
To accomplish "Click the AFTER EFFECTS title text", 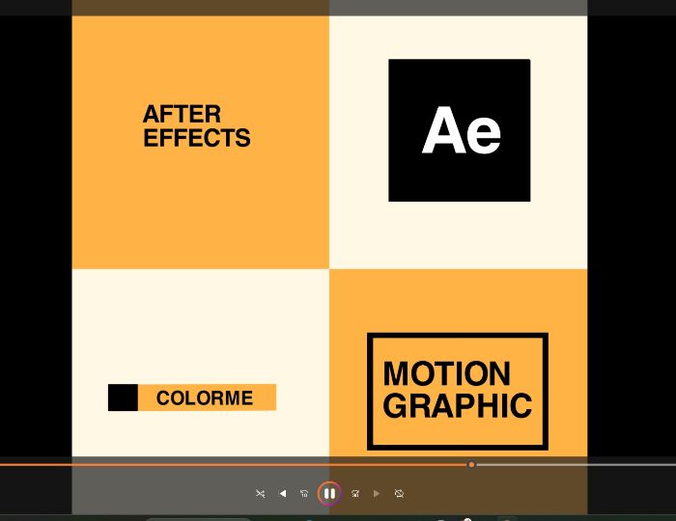I will (x=197, y=126).
